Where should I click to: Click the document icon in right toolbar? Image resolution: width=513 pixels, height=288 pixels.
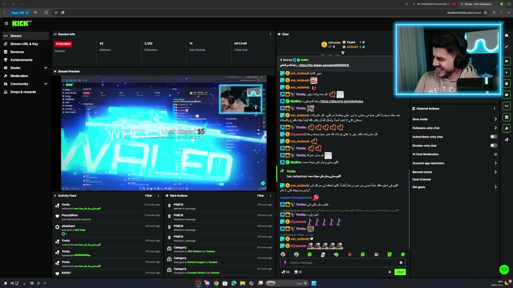[507, 84]
